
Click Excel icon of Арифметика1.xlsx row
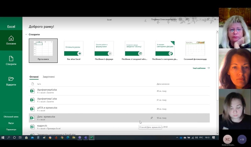point(33,100)
